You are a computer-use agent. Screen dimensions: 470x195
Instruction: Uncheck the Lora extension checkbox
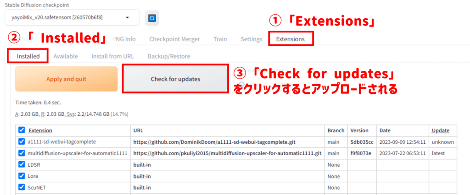pos(22,176)
